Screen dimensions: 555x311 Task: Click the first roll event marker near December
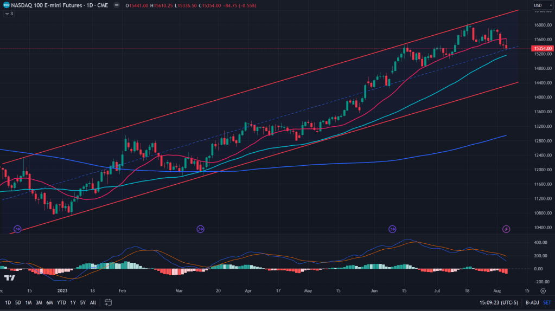[17, 229]
